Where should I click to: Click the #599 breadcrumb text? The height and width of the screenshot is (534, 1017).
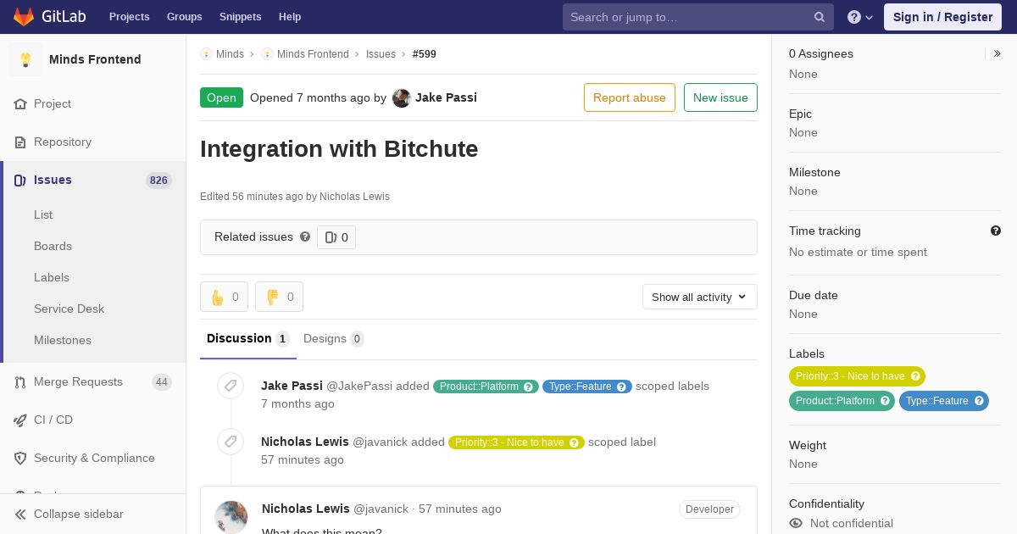click(425, 53)
